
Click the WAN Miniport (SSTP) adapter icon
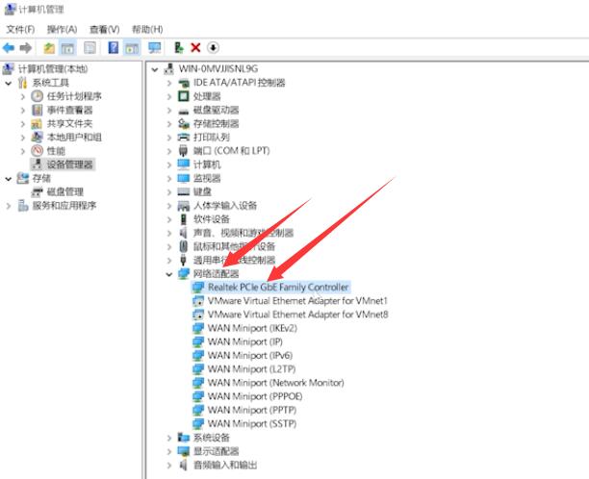tap(198, 423)
